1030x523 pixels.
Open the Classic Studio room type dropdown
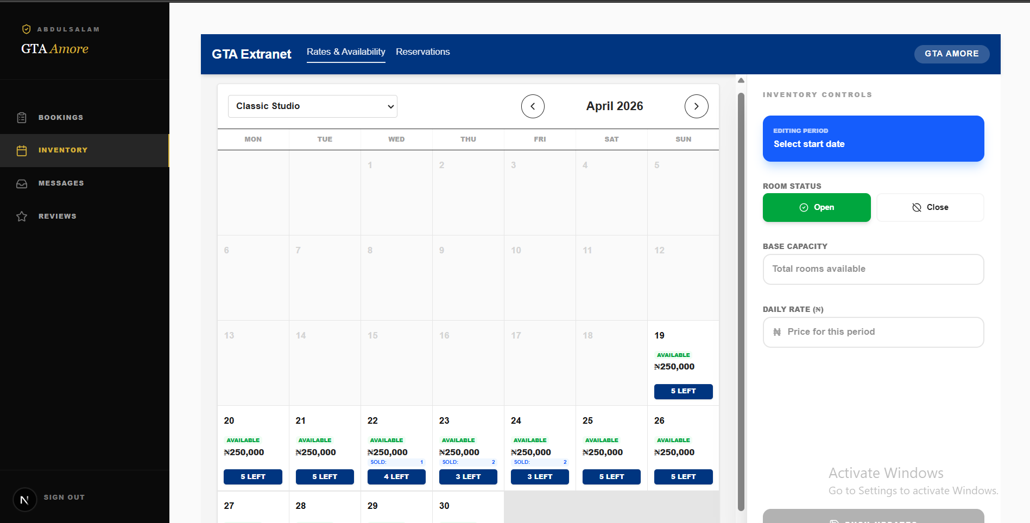coord(313,106)
